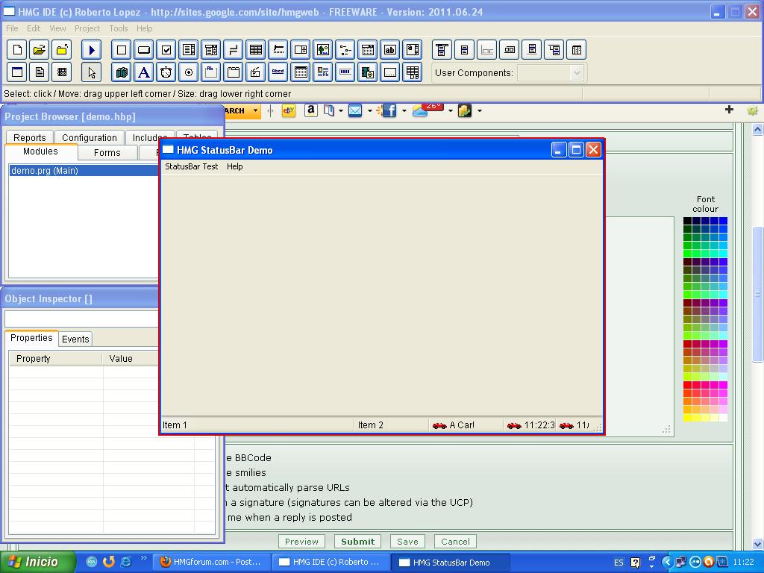
Task: Expand dropdown arrow beside the mail icon
Action: 370,111
